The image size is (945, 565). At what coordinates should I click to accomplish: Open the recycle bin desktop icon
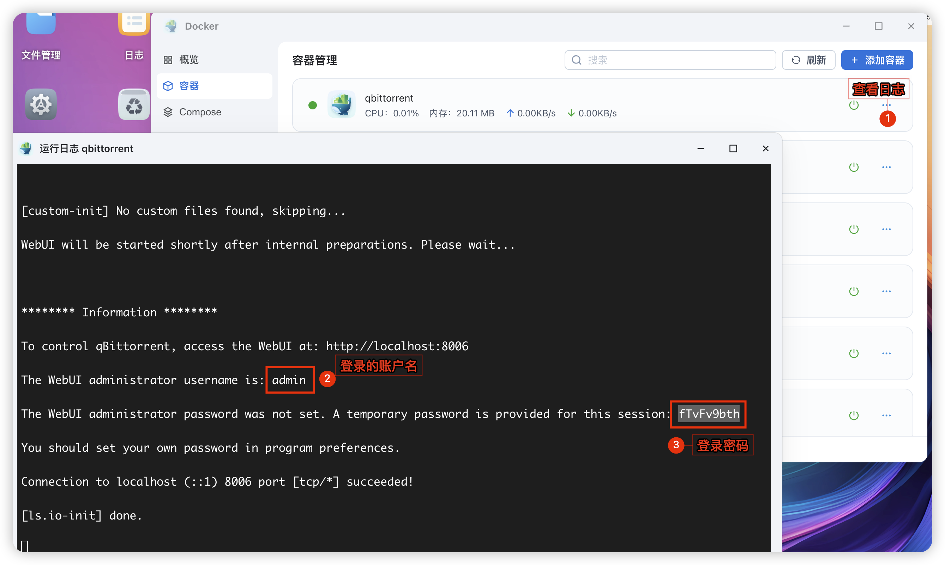(134, 104)
